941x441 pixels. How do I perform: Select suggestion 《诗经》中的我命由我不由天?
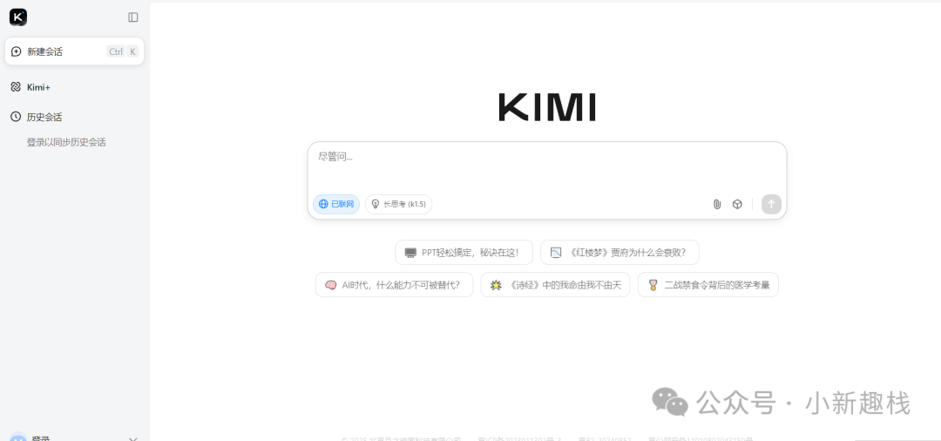[555, 285]
